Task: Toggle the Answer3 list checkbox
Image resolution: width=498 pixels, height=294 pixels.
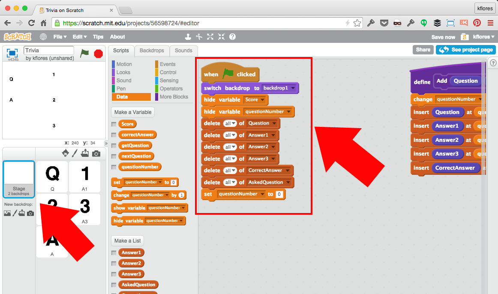Action: [114, 274]
